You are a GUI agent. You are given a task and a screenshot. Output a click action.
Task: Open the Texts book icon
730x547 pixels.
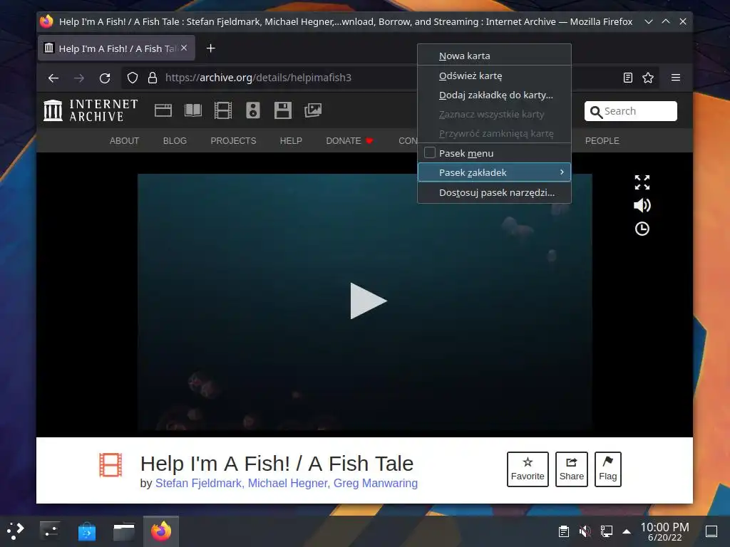pyautogui.click(x=193, y=110)
